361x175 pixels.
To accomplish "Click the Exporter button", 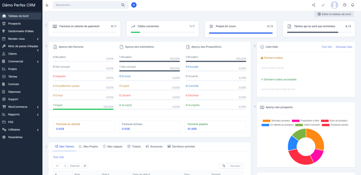I will pos(75,166).
